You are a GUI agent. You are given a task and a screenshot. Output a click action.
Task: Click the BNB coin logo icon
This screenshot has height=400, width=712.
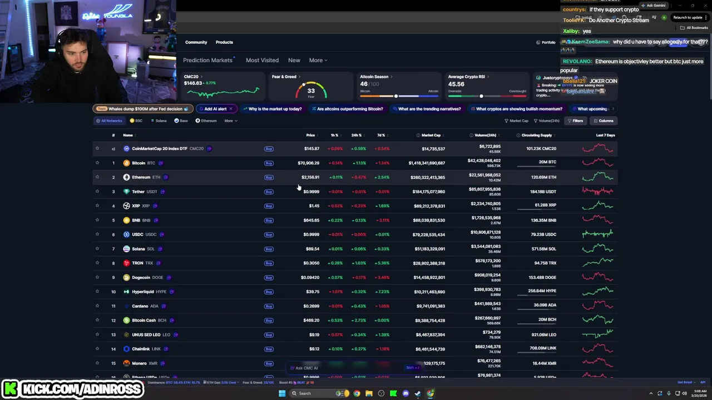coord(126,220)
